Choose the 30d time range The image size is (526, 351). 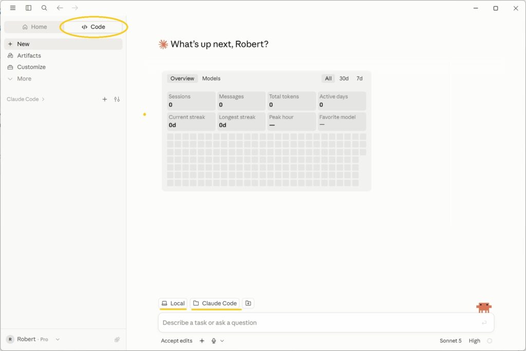click(344, 79)
